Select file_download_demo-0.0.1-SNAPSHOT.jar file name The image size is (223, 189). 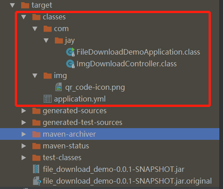click(114, 170)
